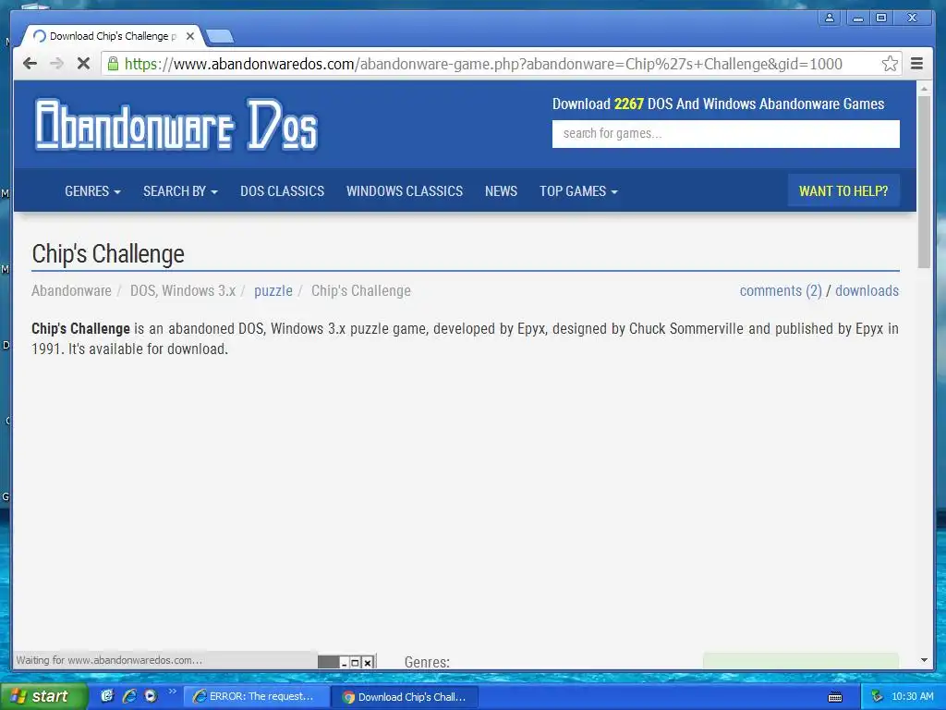
Task: Click the WANT TO HELP? button
Action: (x=843, y=190)
